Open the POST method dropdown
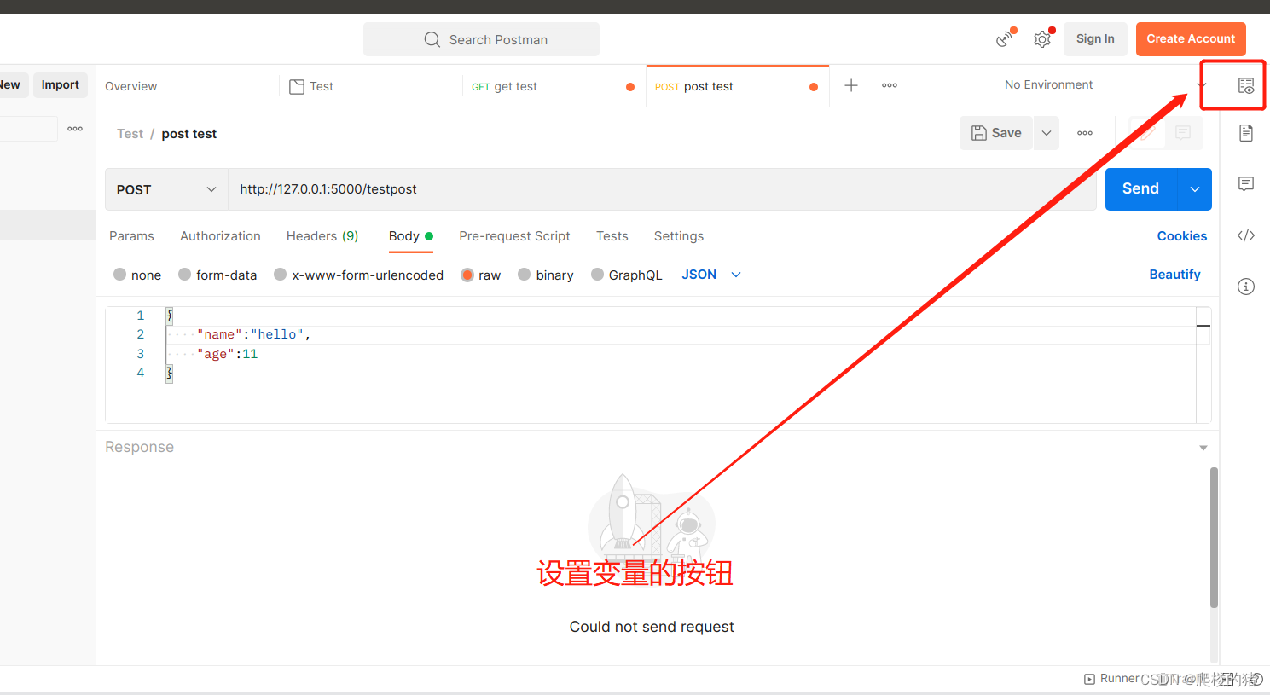This screenshot has height=695, width=1270. click(166, 189)
